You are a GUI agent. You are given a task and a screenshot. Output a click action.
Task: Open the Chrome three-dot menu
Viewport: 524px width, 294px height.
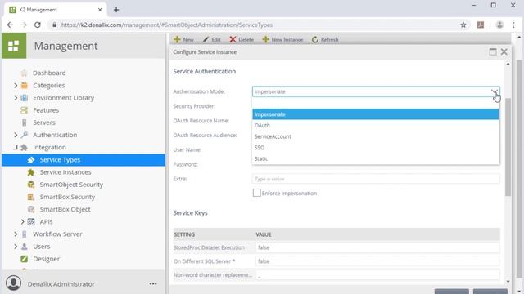(x=513, y=25)
